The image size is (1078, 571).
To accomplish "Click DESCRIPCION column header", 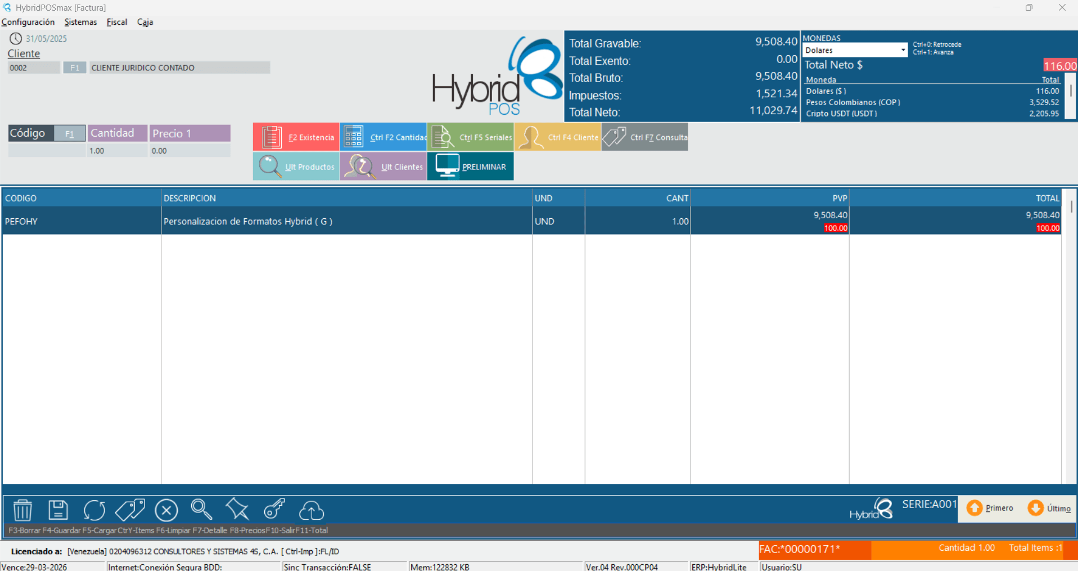I will tap(346, 198).
